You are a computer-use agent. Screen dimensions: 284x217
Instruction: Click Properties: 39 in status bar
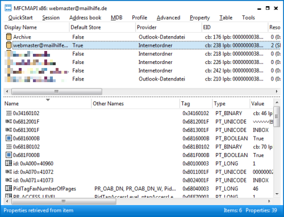click(261, 210)
